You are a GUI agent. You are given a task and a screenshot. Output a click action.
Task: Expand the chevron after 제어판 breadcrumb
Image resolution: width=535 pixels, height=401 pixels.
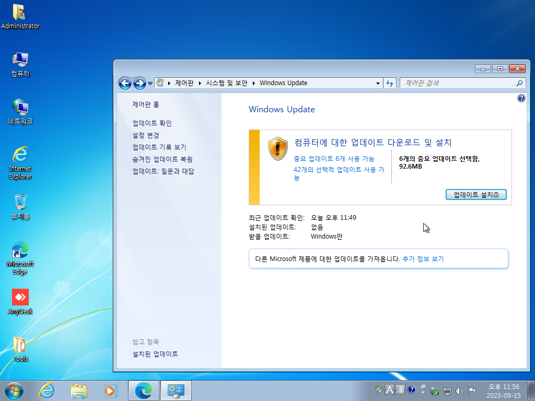click(200, 83)
